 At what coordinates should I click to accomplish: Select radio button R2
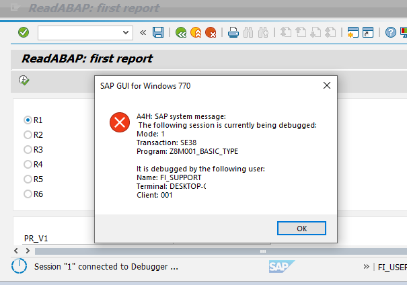[28, 135]
